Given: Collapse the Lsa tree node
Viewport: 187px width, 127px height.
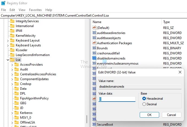Looking at the screenshot, I should pyautogui.click(x=7, y=60).
